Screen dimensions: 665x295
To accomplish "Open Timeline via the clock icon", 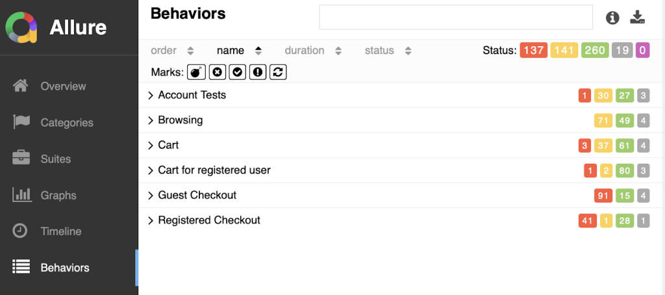I will click(21, 231).
